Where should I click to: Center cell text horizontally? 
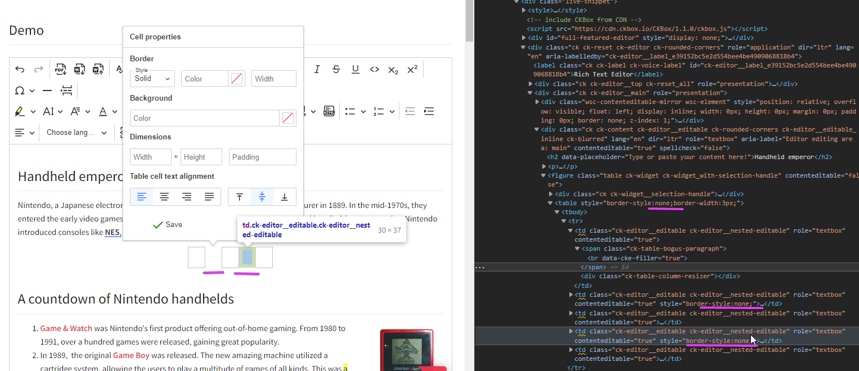click(164, 197)
